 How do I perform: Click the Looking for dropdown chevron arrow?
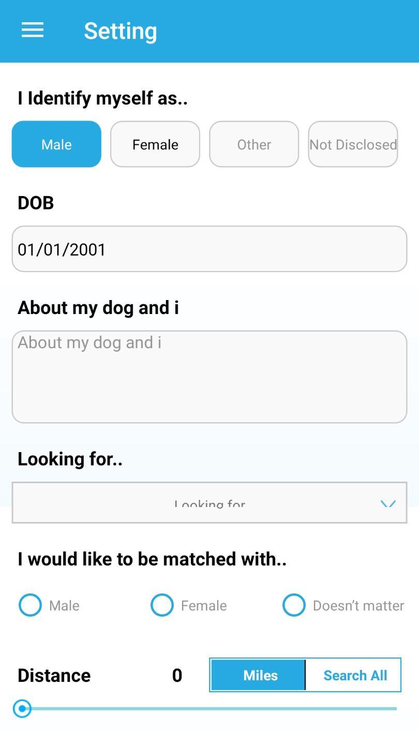(388, 503)
